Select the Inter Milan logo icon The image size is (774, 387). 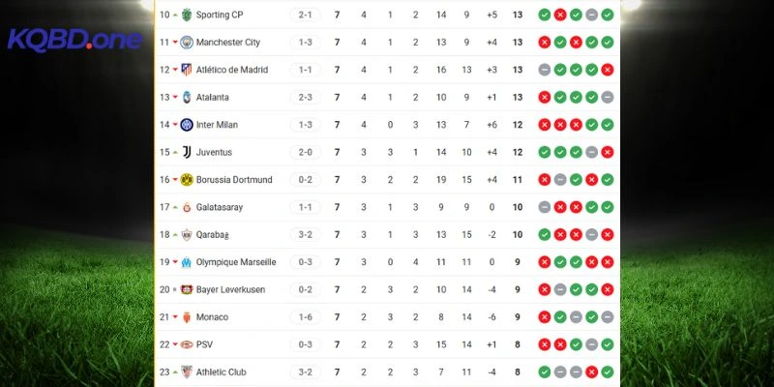click(187, 125)
